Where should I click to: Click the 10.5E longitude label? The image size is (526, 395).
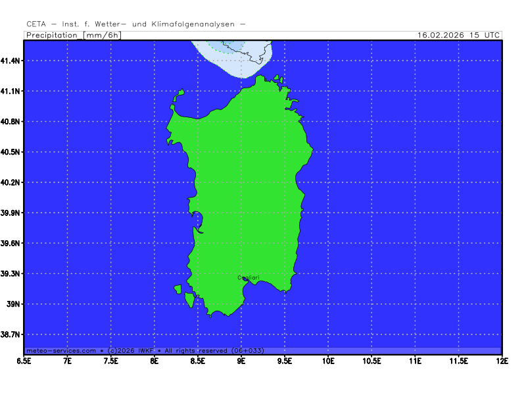click(x=371, y=361)
